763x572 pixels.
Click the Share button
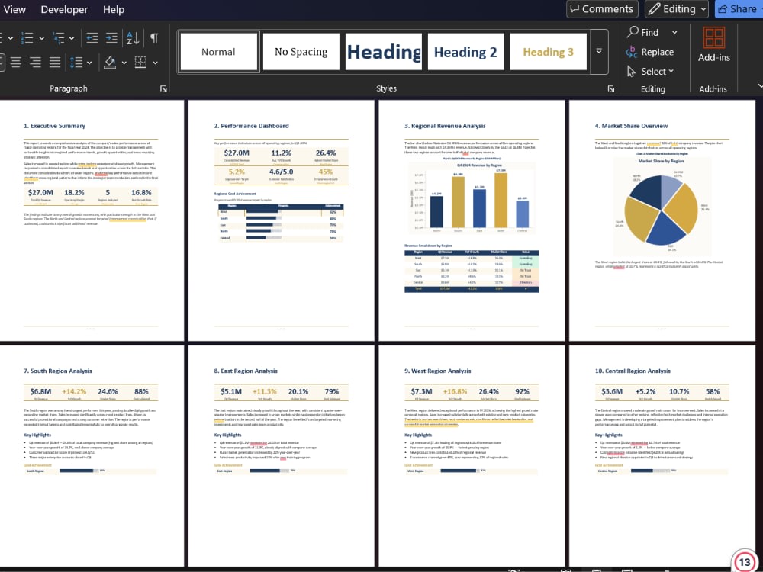(739, 8)
